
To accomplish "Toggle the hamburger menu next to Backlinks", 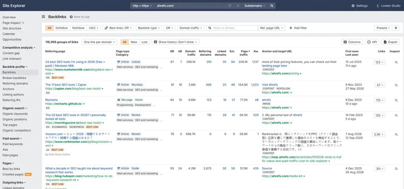I will tap(43, 17).
